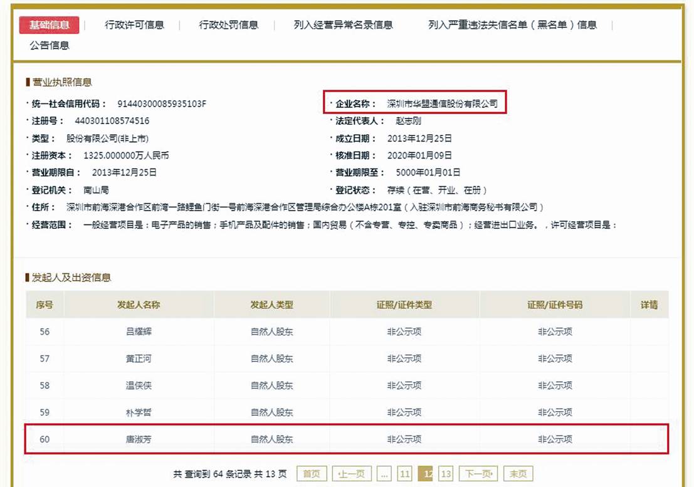Viewport: 694px width, 487px height.
Task: Jump to page 11
Action: 405,474
